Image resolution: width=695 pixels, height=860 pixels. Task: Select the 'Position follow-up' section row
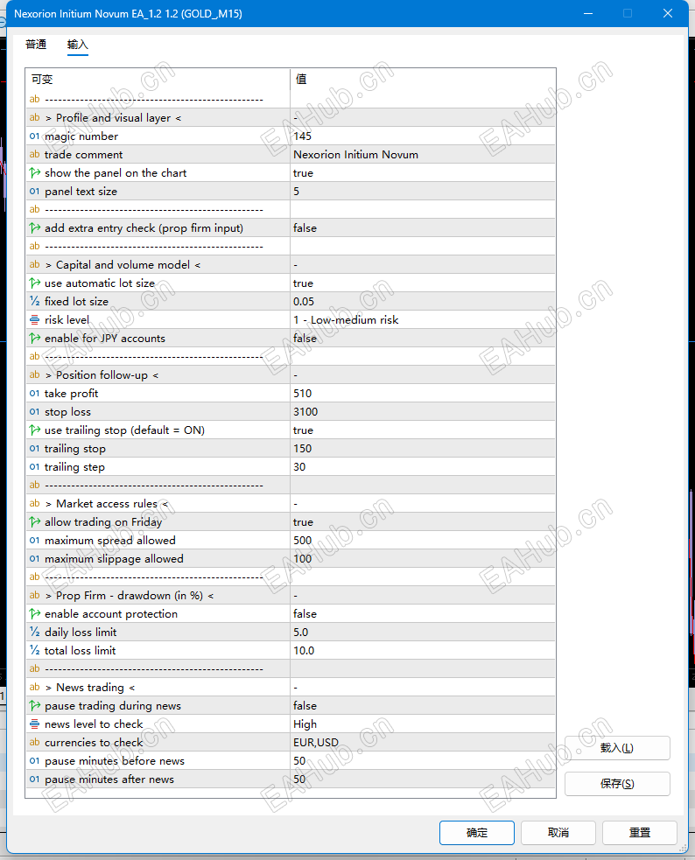[x=291, y=375]
